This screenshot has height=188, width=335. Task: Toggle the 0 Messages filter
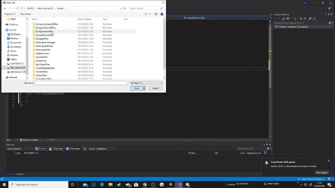[73, 149]
